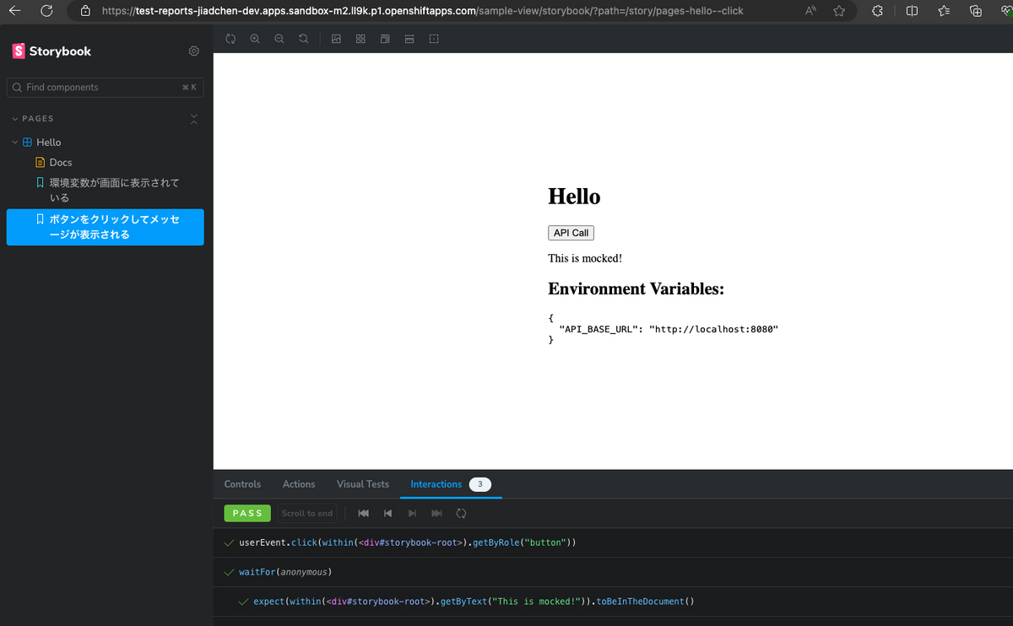
Task: Click the Find components search field
Action: point(105,87)
